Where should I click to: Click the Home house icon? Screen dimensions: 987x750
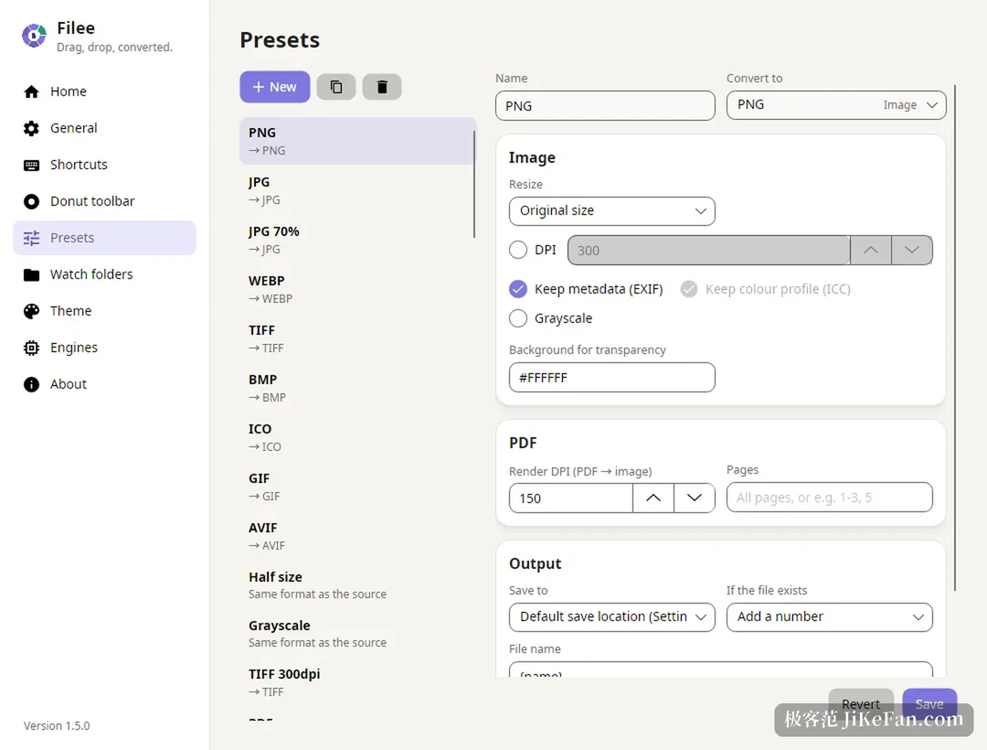coord(31,92)
